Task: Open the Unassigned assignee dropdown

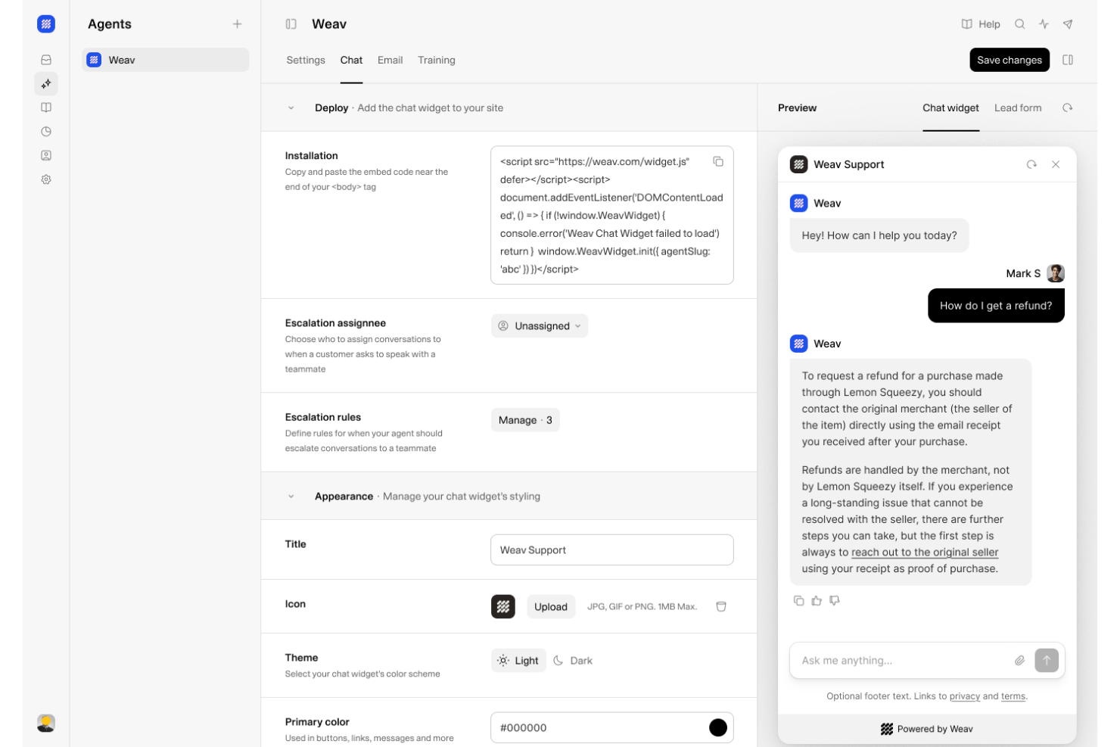Action: (540, 325)
